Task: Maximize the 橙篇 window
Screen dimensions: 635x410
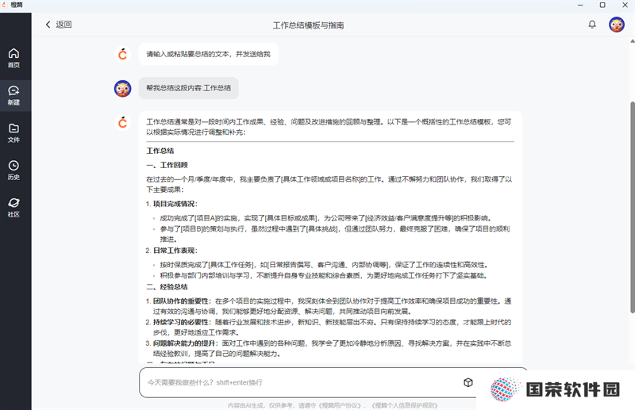Action: 602,5
